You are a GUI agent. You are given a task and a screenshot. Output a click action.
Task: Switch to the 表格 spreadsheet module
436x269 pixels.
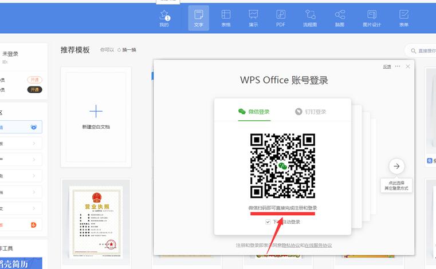click(226, 18)
